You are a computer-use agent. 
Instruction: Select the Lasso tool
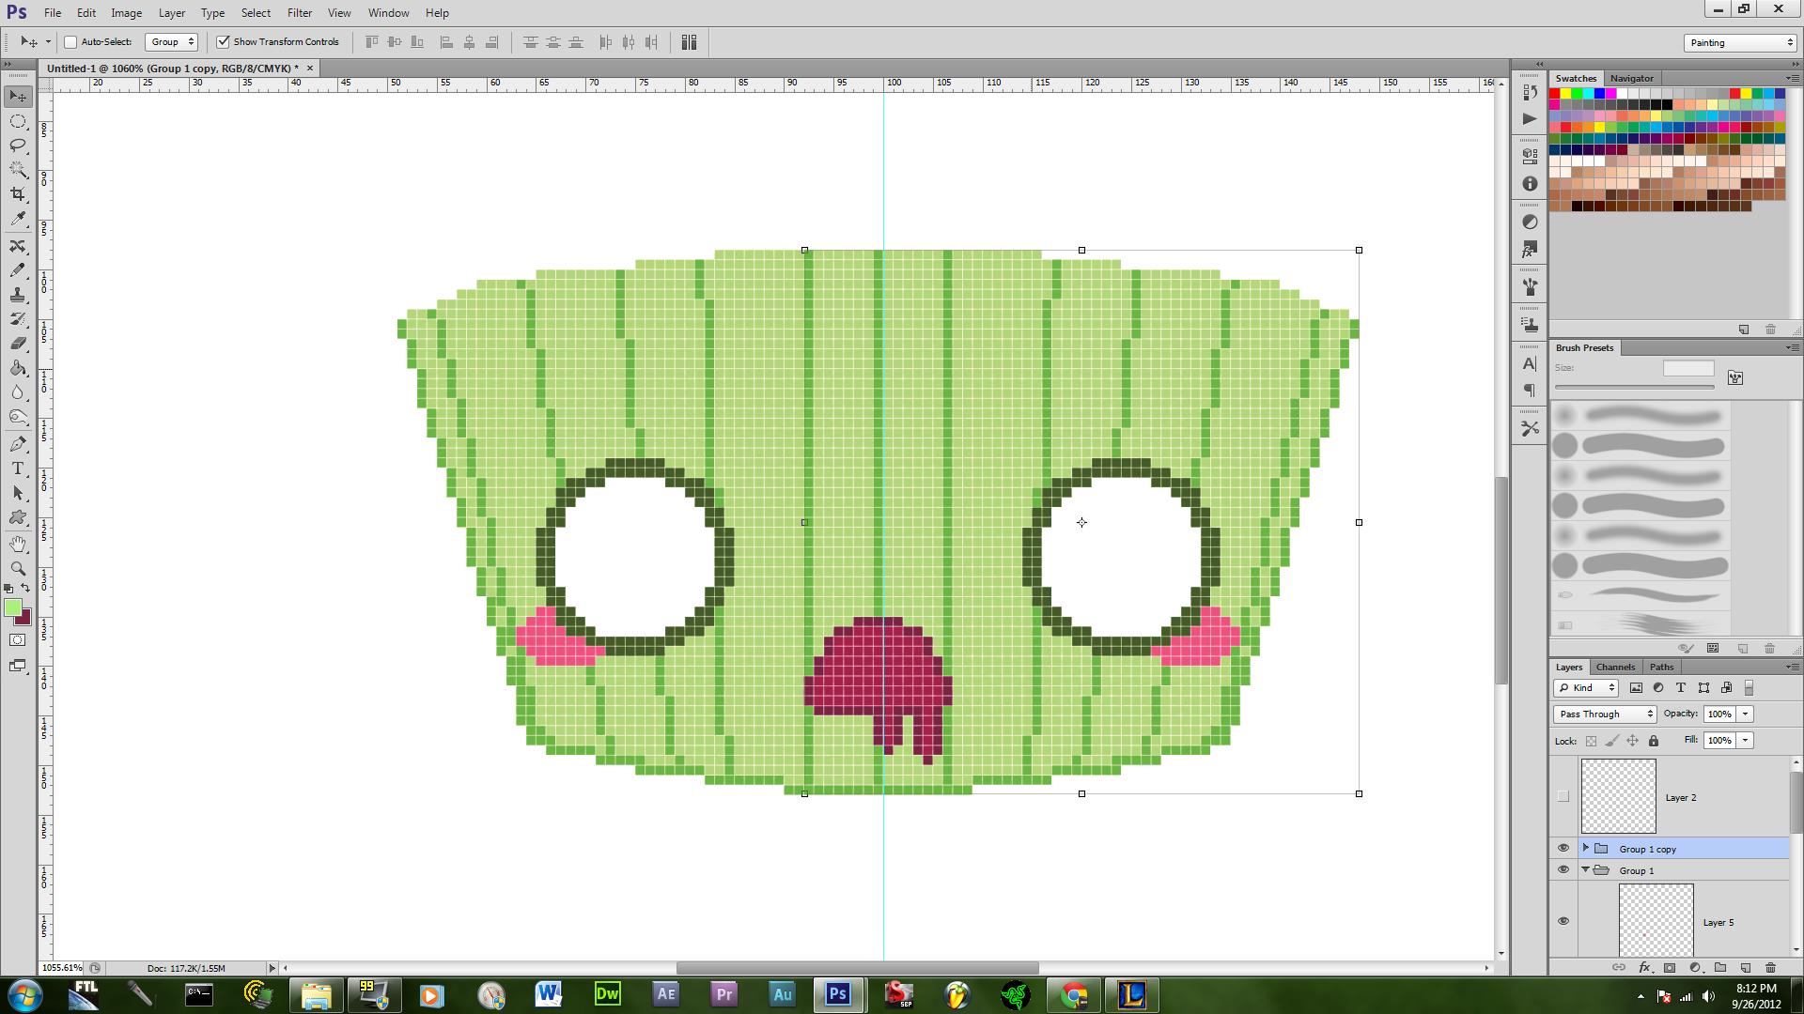[x=18, y=146]
